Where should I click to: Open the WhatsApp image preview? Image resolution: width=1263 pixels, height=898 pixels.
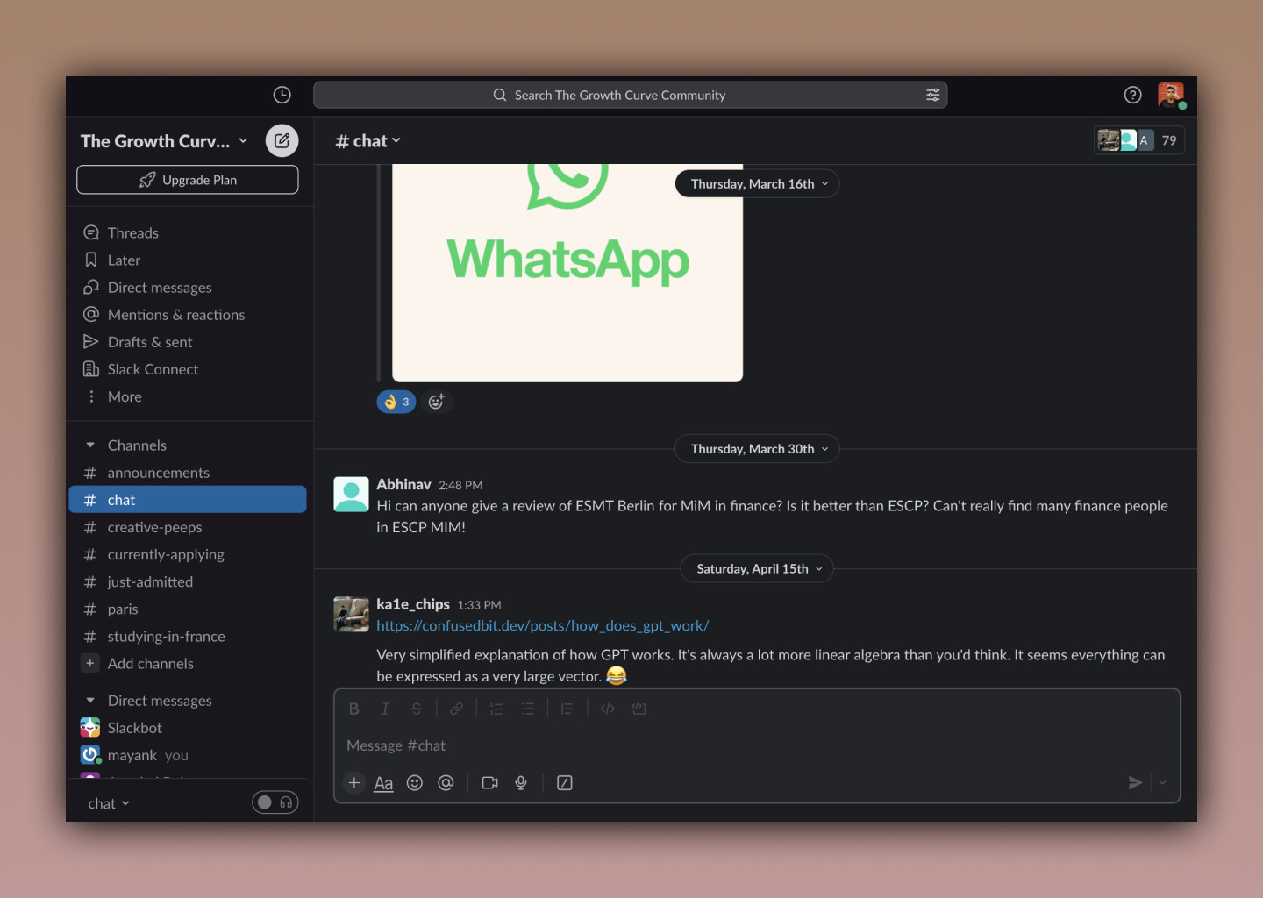click(567, 272)
